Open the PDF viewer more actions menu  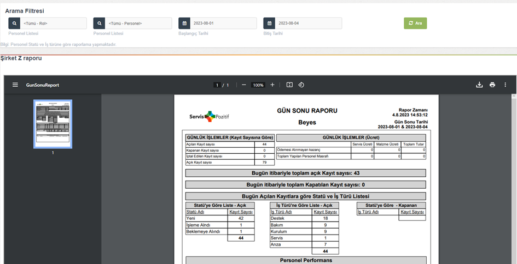[506, 85]
